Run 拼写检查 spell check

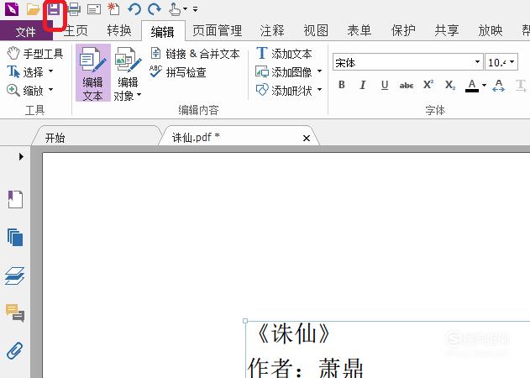(178, 71)
